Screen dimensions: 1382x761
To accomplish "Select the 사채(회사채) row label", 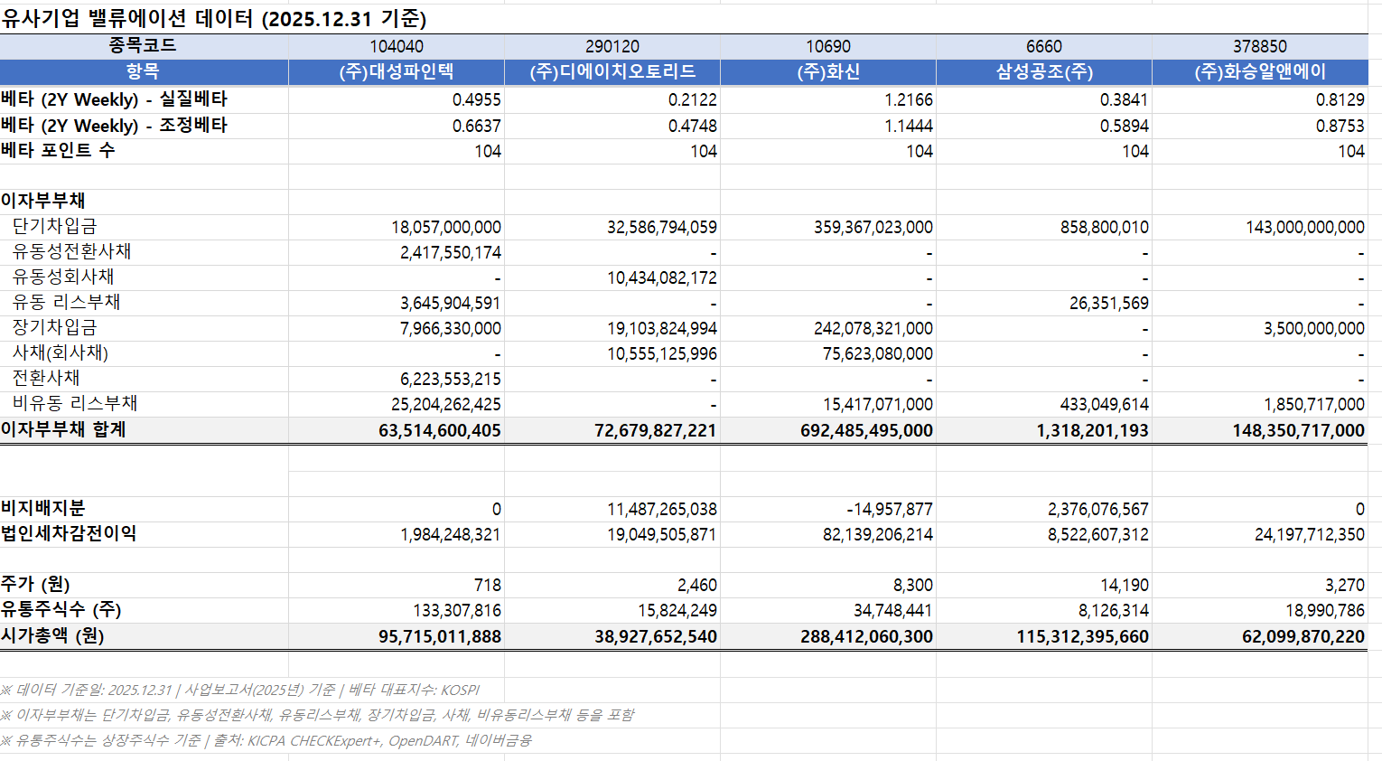I will (60, 352).
